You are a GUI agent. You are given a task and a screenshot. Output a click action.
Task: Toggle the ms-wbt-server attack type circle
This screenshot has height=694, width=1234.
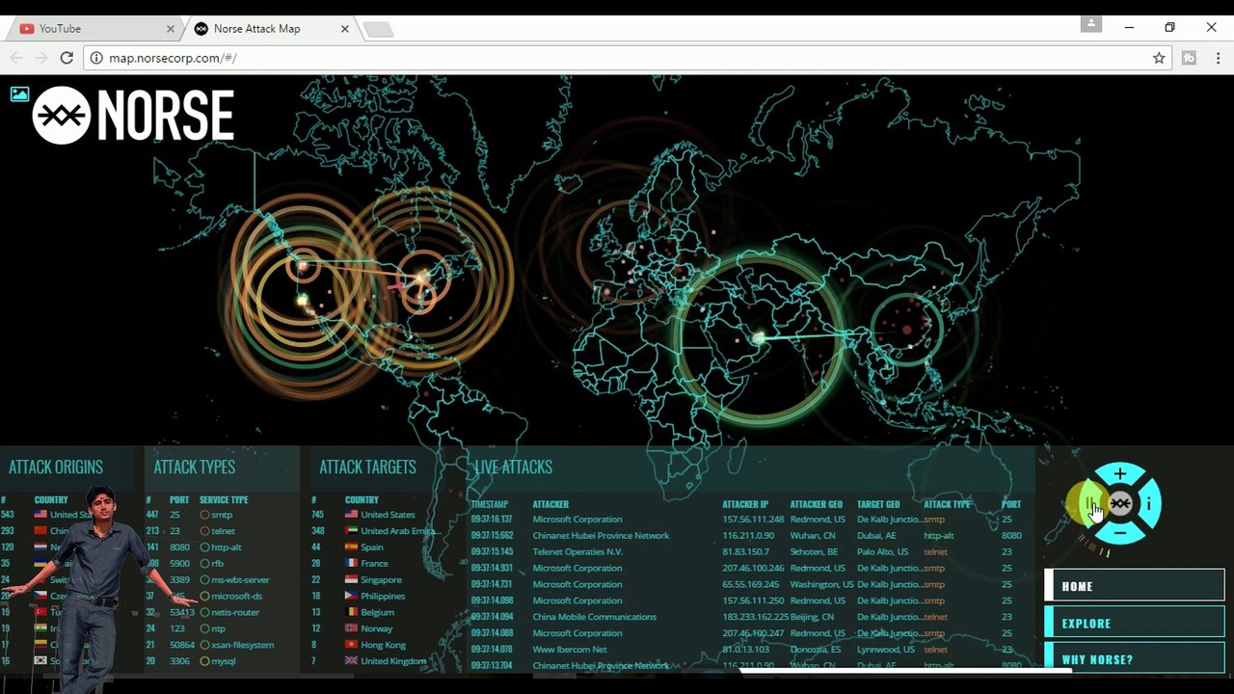[204, 580]
